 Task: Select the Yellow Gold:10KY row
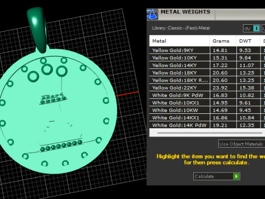(x=207, y=57)
